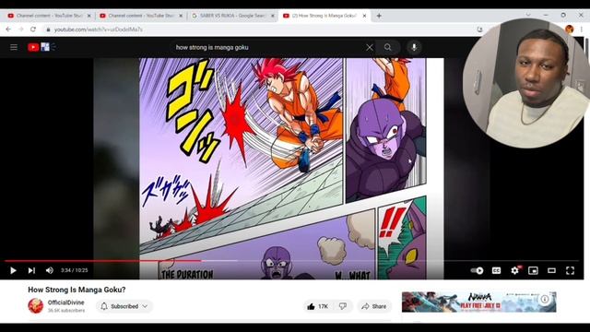Screen dimensions: 590x332
Task: Enter fullscreen mode
Action: point(570,270)
